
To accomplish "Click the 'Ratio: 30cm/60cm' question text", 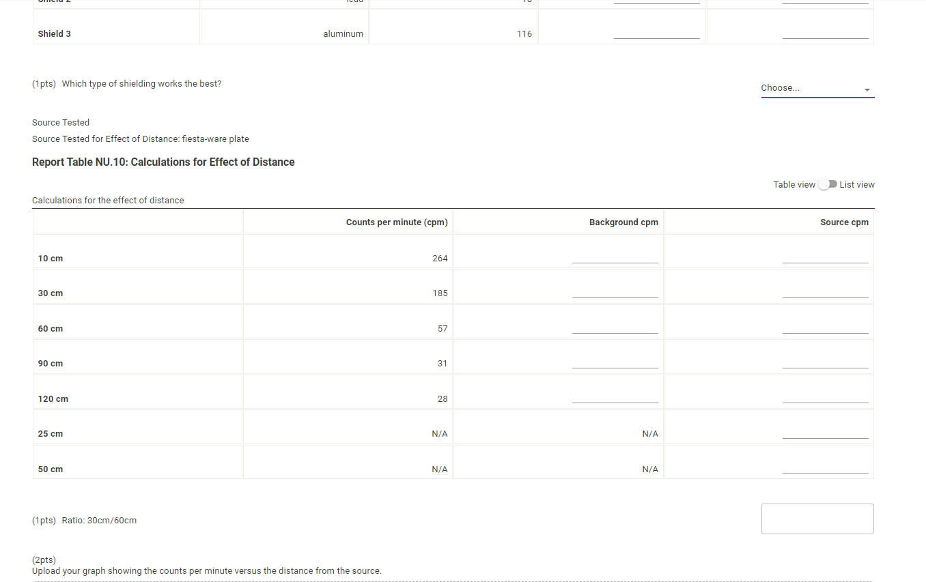I will (x=99, y=521).
